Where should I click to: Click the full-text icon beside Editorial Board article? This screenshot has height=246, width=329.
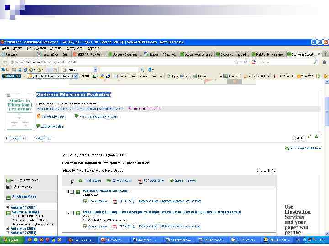[x=78, y=192]
